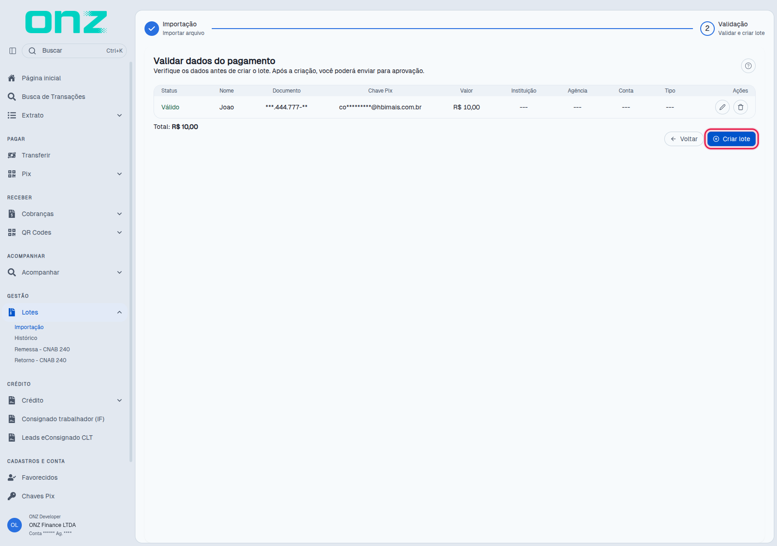Open Busca de Transações
This screenshot has width=777, height=546.
(54, 97)
